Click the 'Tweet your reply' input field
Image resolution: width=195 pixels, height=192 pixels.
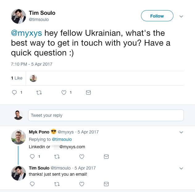click(x=106, y=115)
